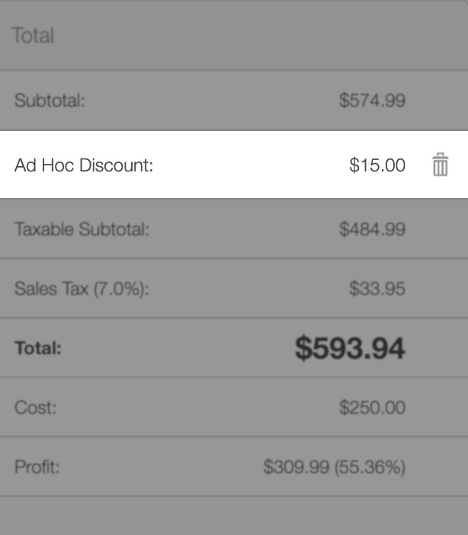The image size is (468, 535).
Task: Click the bold Total label
Action: [x=38, y=348]
